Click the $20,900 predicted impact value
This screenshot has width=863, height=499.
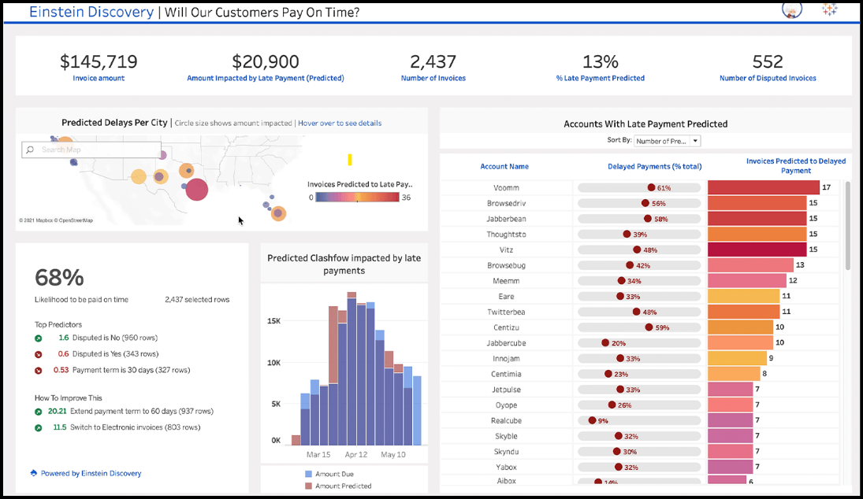[266, 61]
